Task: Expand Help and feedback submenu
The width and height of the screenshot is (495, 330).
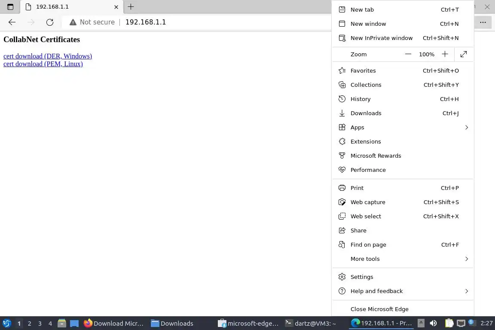Action: point(403,291)
